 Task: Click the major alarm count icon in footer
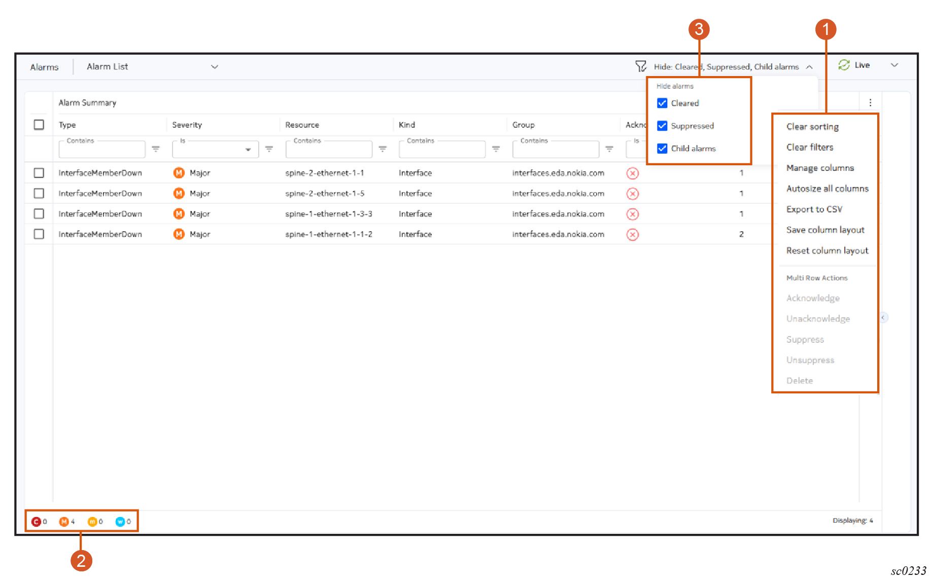pyautogui.click(x=64, y=522)
